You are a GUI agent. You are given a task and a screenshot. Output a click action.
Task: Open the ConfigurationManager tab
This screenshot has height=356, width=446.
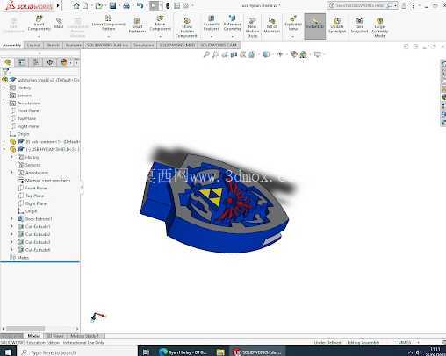(x=36, y=62)
